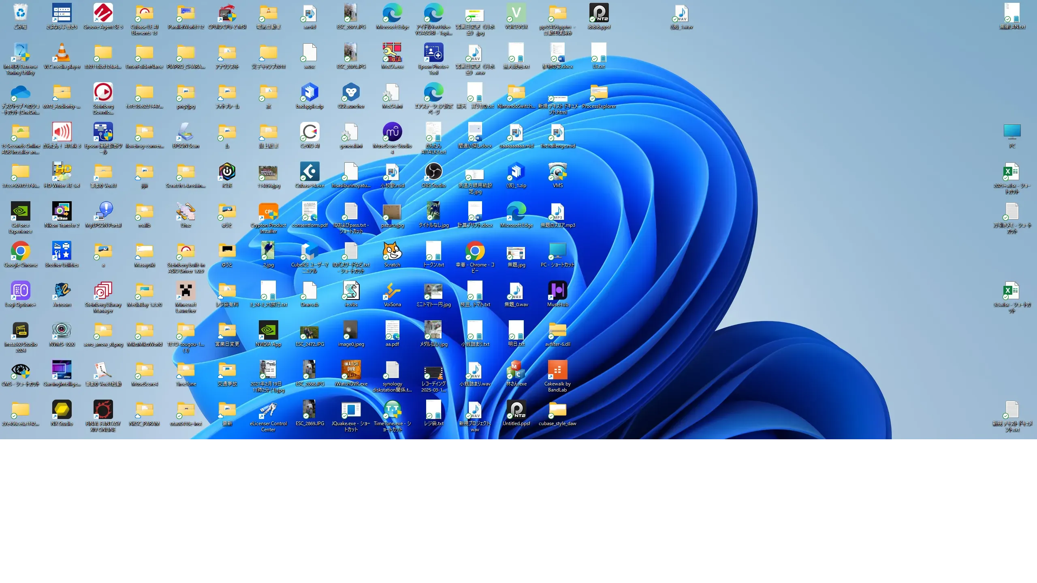The height and width of the screenshot is (583, 1037).
Task: Click the Cakewalk by BandLab icon
Action: click(x=557, y=370)
